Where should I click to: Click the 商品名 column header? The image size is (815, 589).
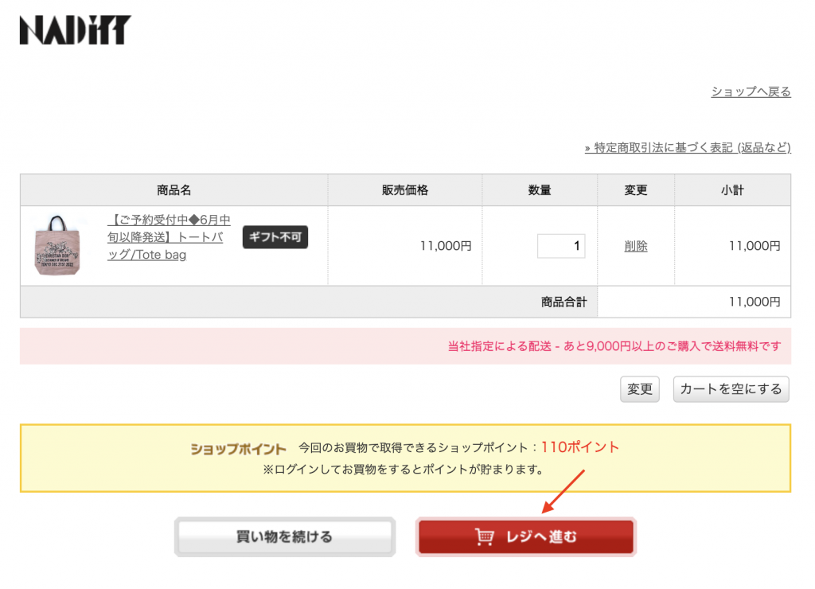(174, 190)
